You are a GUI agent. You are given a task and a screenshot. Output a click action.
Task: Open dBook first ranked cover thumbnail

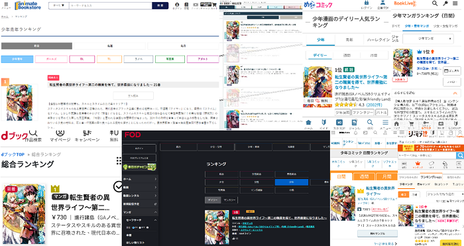(24, 214)
